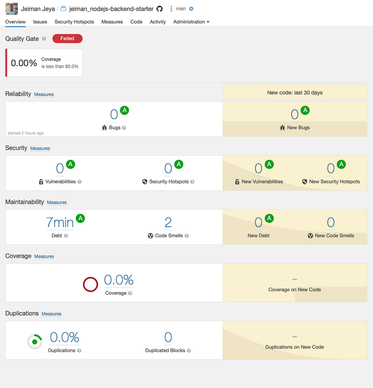The height and width of the screenshot is (388, 373).
Task: Click the help icon beside Bugs label
Action: tap(124, 128)
